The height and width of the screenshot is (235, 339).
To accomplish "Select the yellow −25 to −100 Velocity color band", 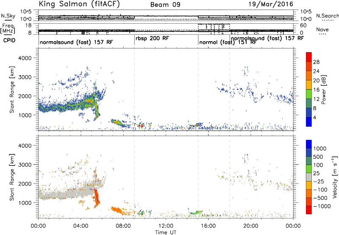I will tap(309, 185).
